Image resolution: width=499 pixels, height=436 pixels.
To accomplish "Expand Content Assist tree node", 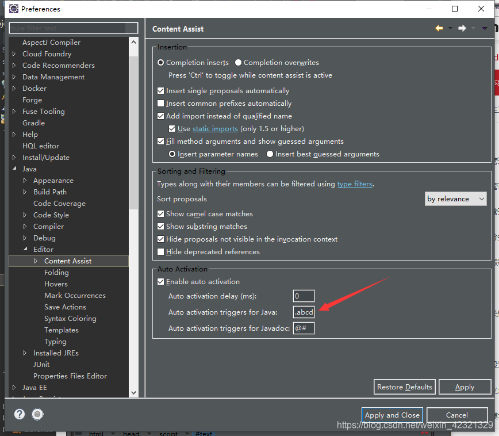I will tap(36, 261).
